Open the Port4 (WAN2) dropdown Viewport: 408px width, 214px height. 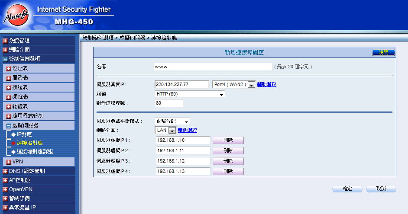point(251,84)
